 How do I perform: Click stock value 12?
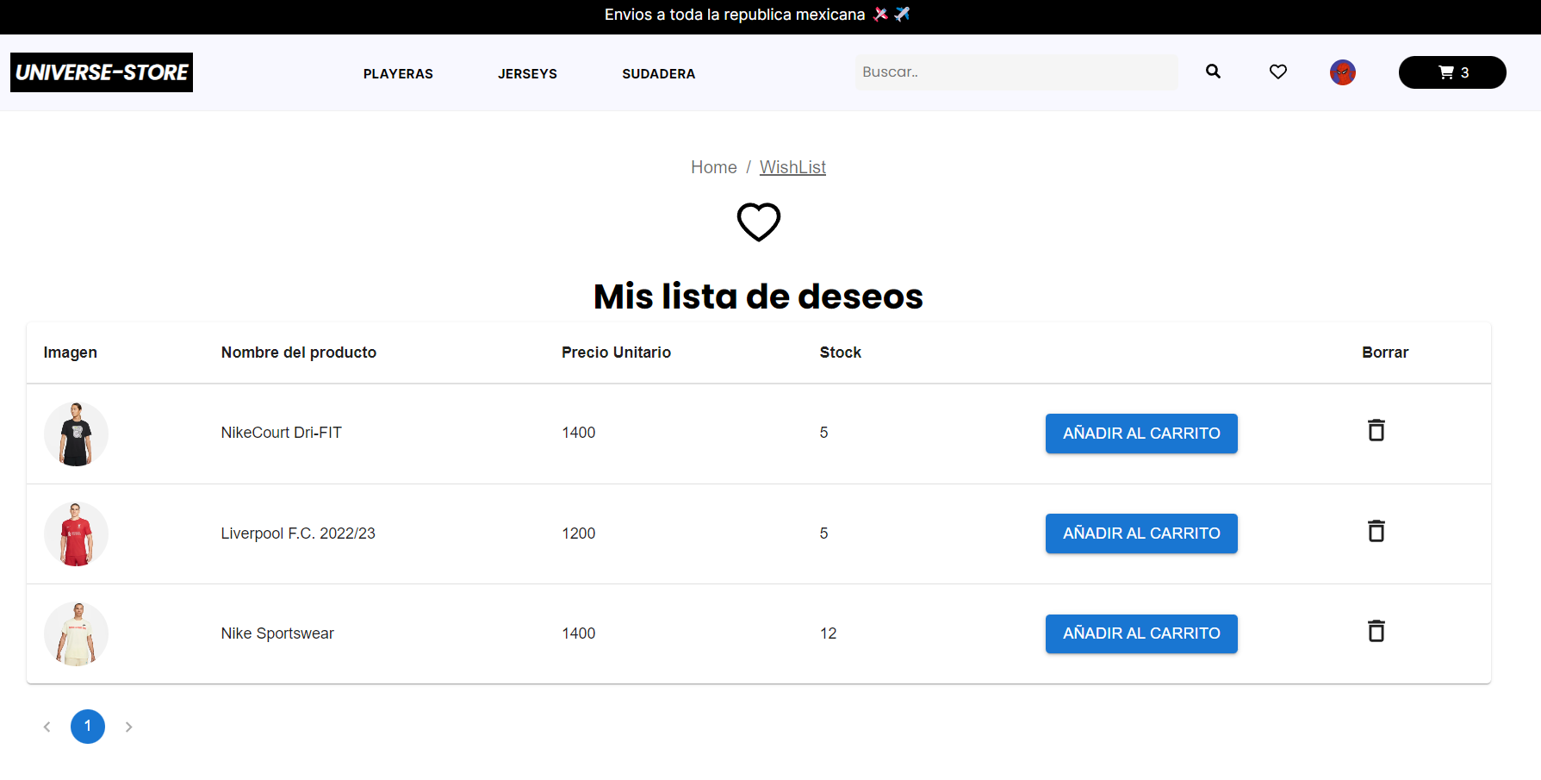pyautogui.click(x=828, y=633)
